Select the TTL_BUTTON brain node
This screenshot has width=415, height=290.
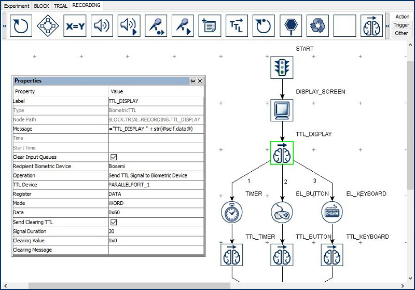[x=282, y=255]
